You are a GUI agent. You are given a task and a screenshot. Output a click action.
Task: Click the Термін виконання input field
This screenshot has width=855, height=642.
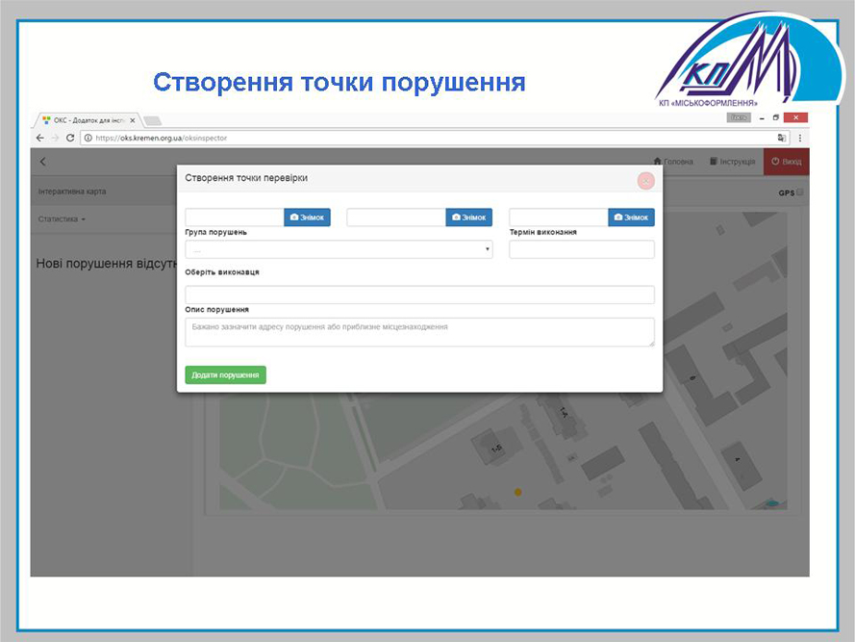pos(581,249)
